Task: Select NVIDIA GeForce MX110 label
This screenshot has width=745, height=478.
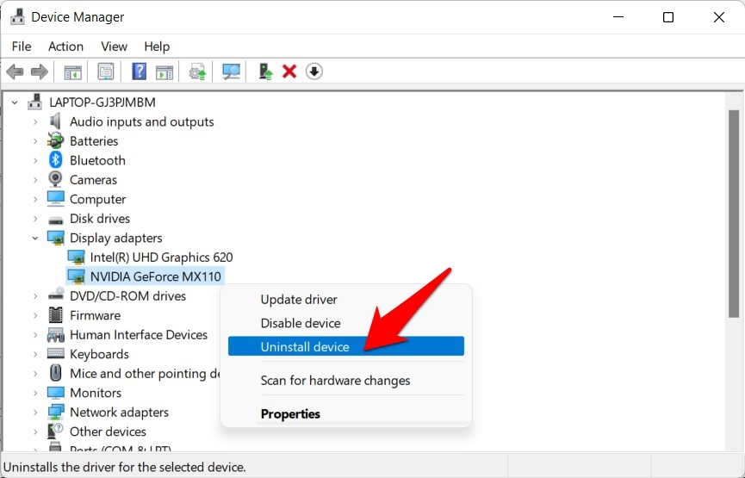Action: click(155, 276)
